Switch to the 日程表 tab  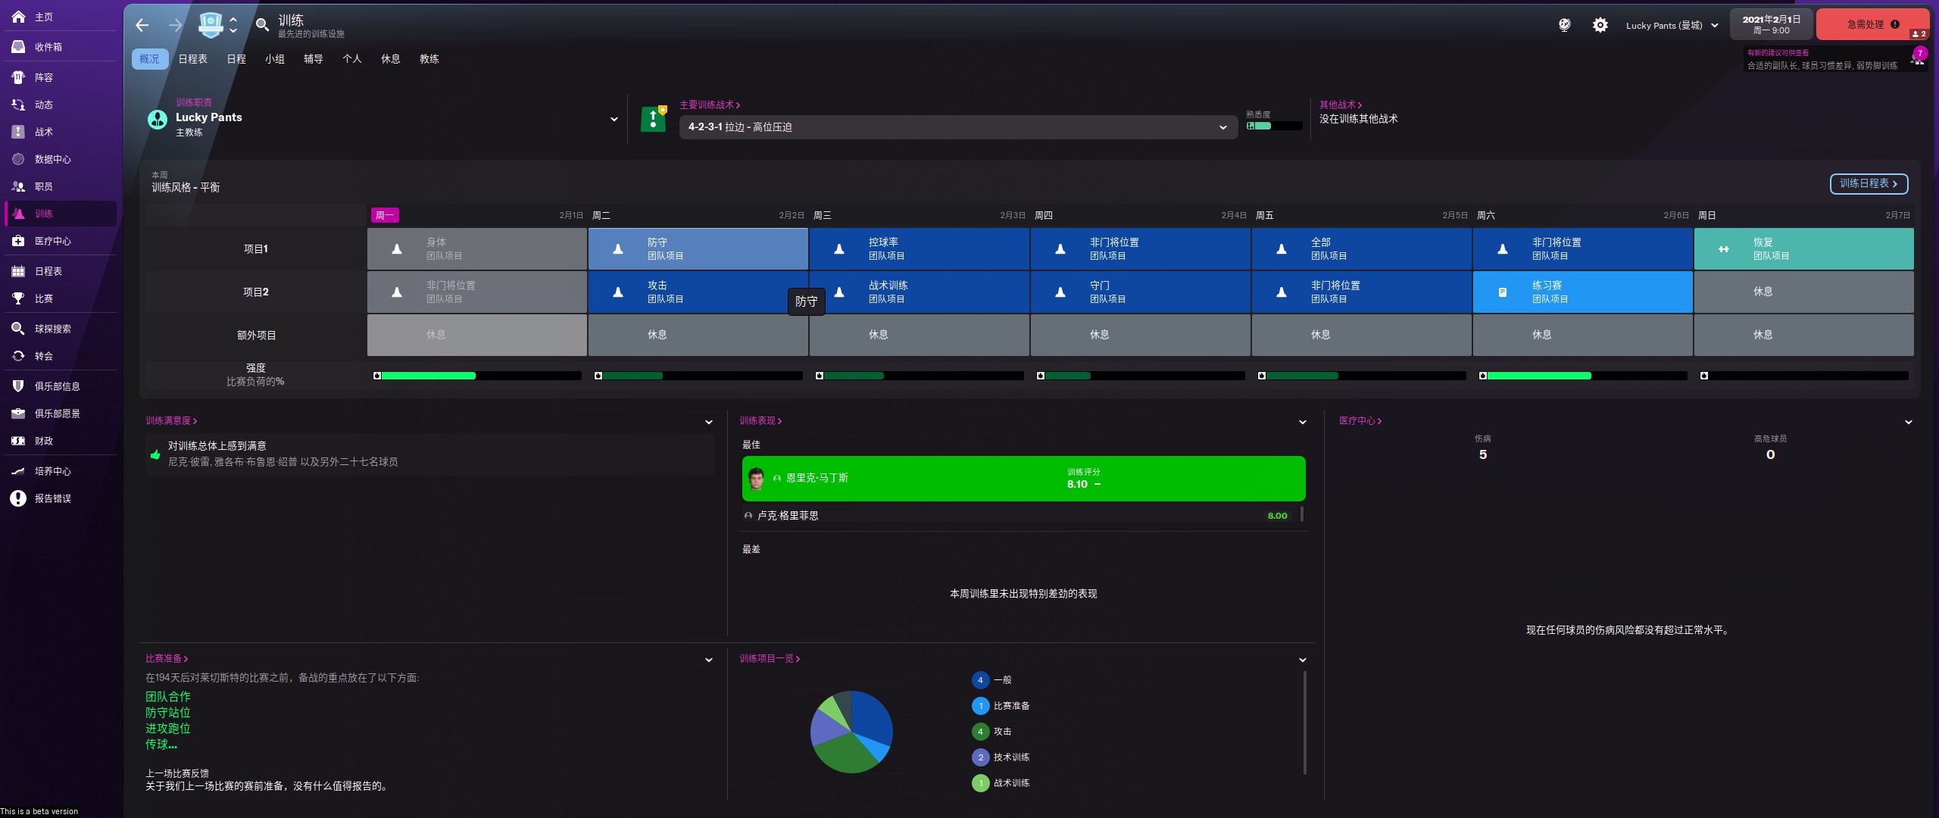[x=192, y=59]
